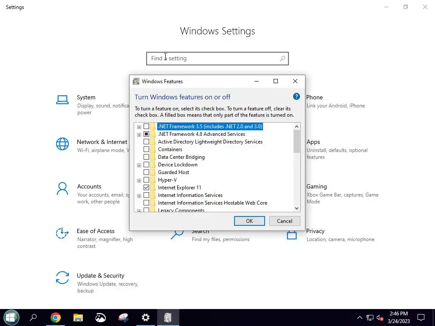
Task: Open the Ease of Access icon
Action: 62,233
